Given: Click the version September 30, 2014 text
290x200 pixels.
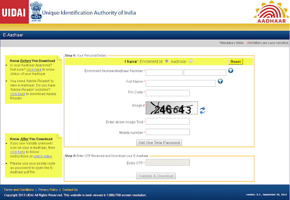Looking at the screenshot, I should point(266,195).
